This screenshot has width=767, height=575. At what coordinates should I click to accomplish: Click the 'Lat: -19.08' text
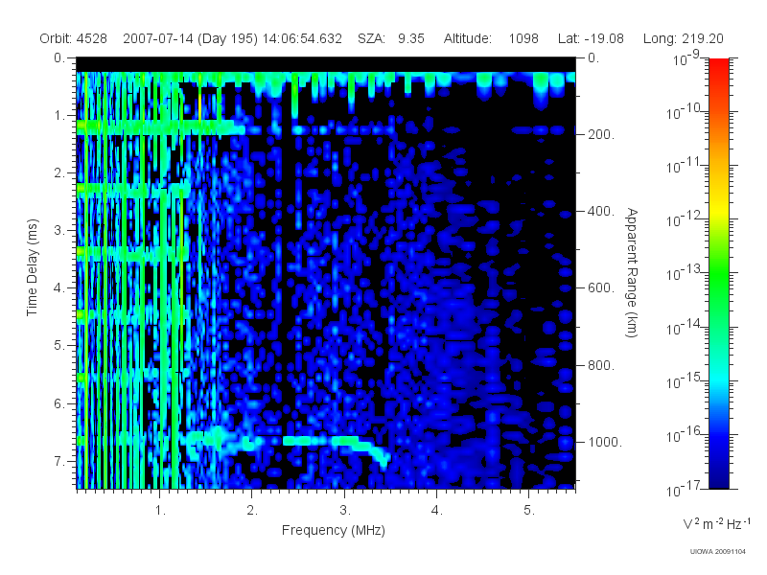coord(591,38)
